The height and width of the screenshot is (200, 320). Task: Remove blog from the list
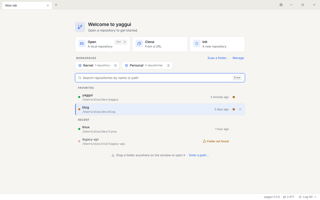click(240, 109)
